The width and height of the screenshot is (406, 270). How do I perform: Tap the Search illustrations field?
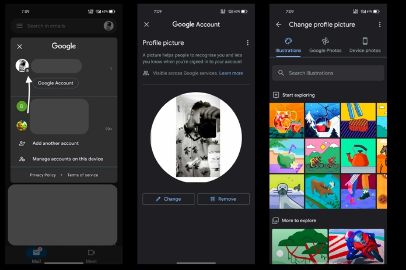pos(328,73)
